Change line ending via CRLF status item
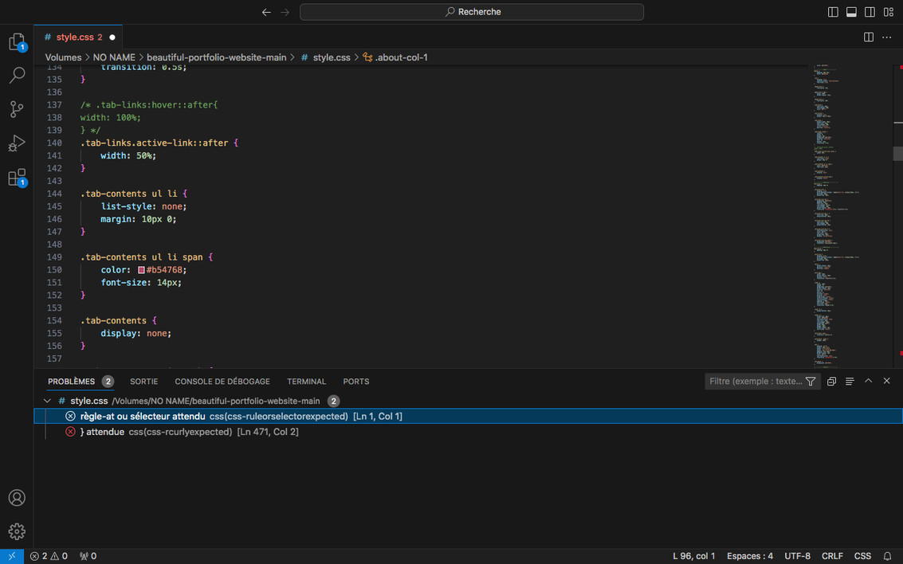The height and width of the screenshot is (564, 903). click(832, 556)
